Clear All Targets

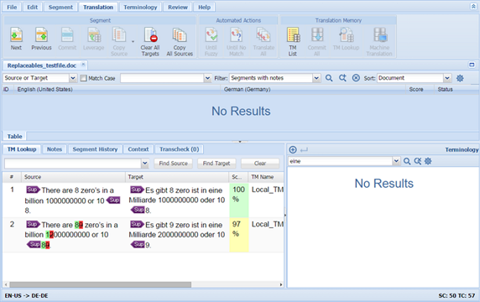[x=150, y=42]
